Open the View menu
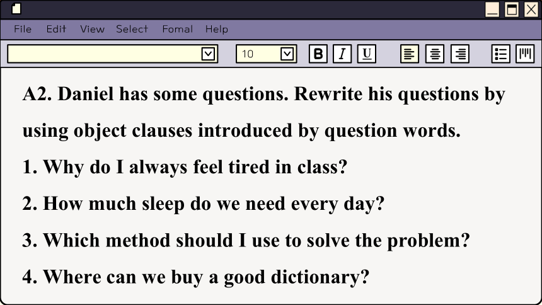542x305 pixels. coord(92,29)
